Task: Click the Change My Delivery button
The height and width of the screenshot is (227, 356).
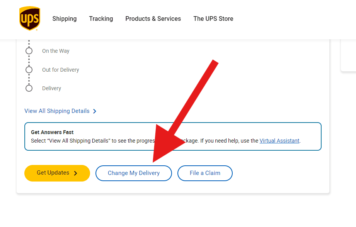Action: click(x=134, y=173)
